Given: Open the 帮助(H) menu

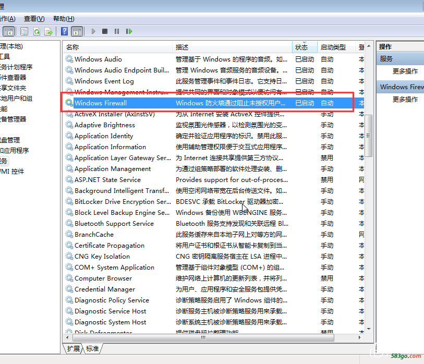Looking at the screenshot, I should [64, 19].
